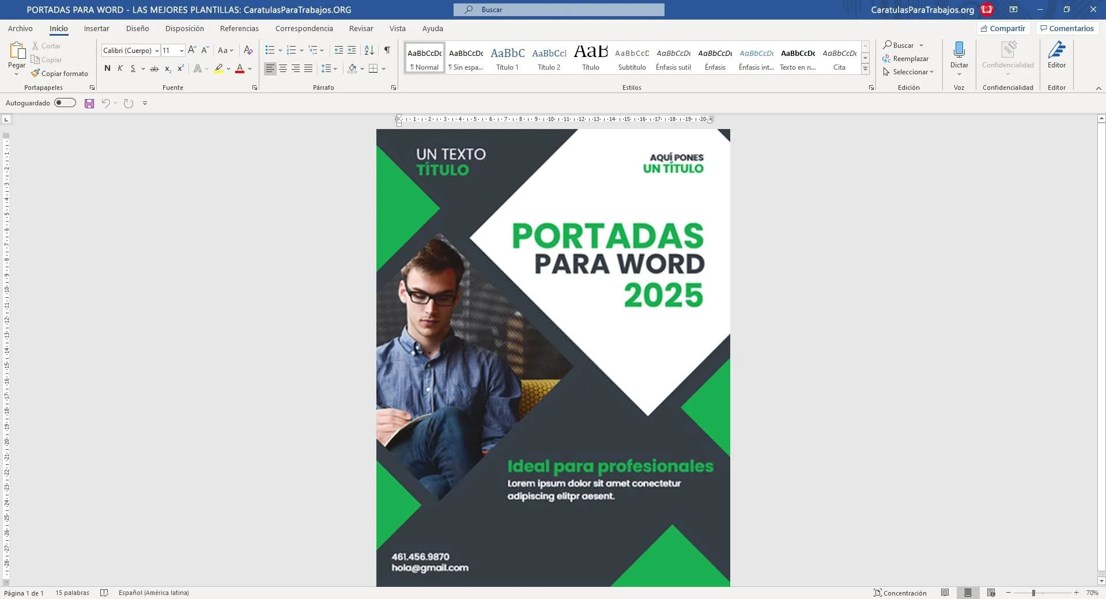Toggle the Autoguardado switch

(65, 103)
